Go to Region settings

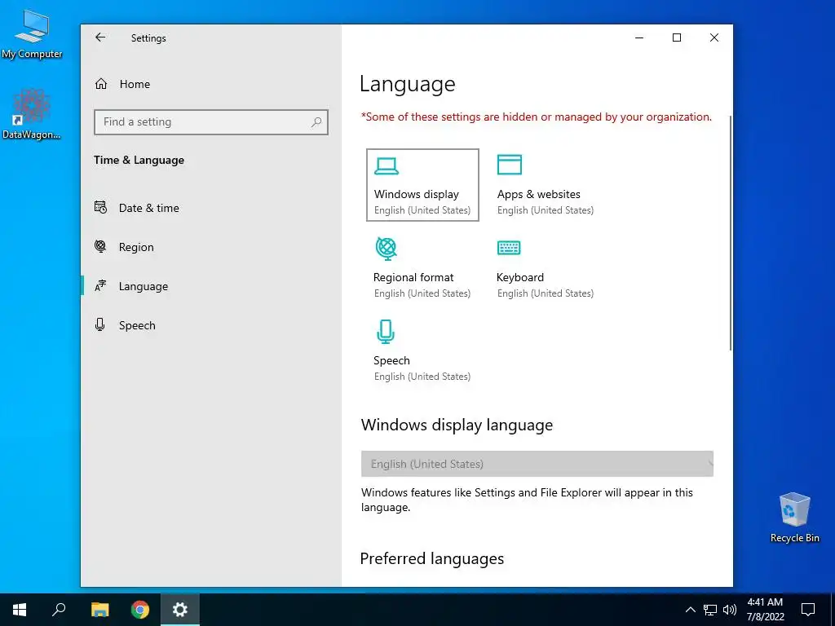click(x=211, y=247)
